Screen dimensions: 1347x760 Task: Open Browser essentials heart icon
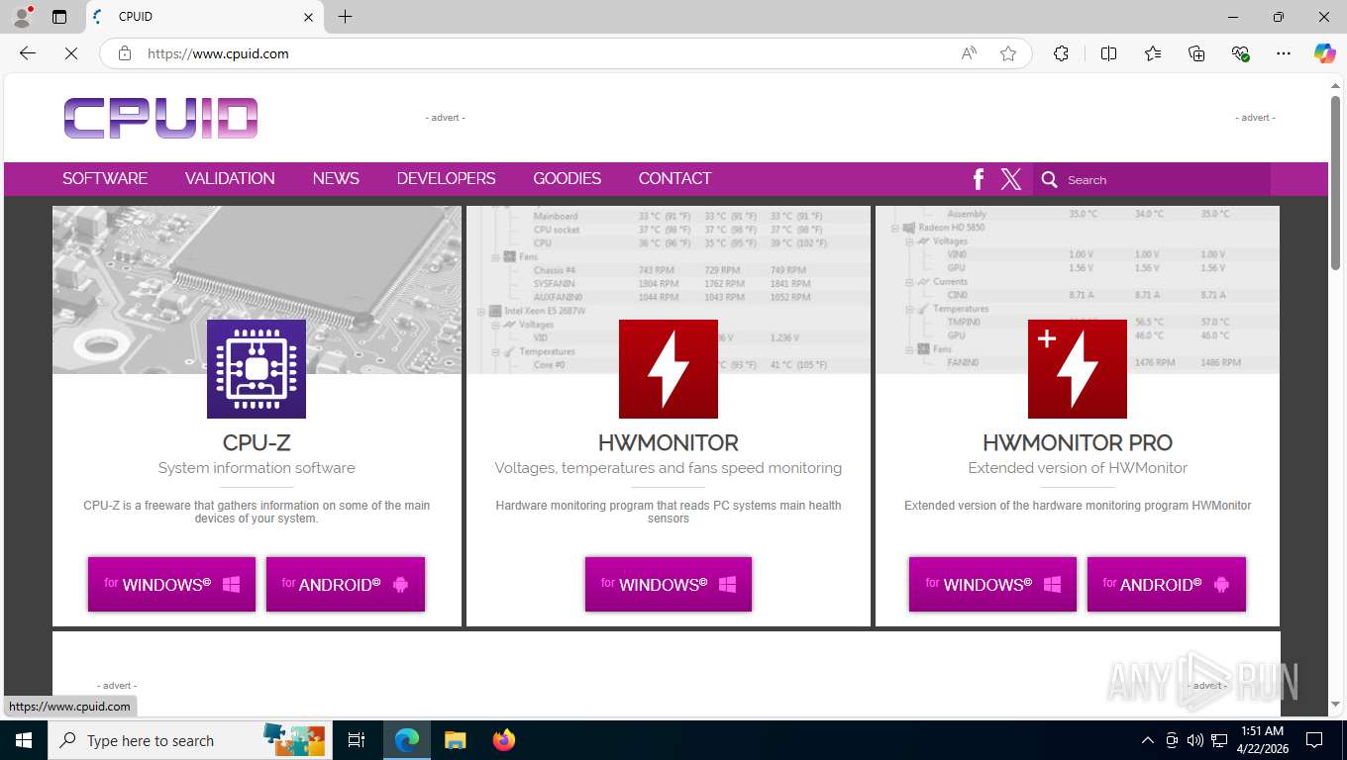[x=1240, y=53]
